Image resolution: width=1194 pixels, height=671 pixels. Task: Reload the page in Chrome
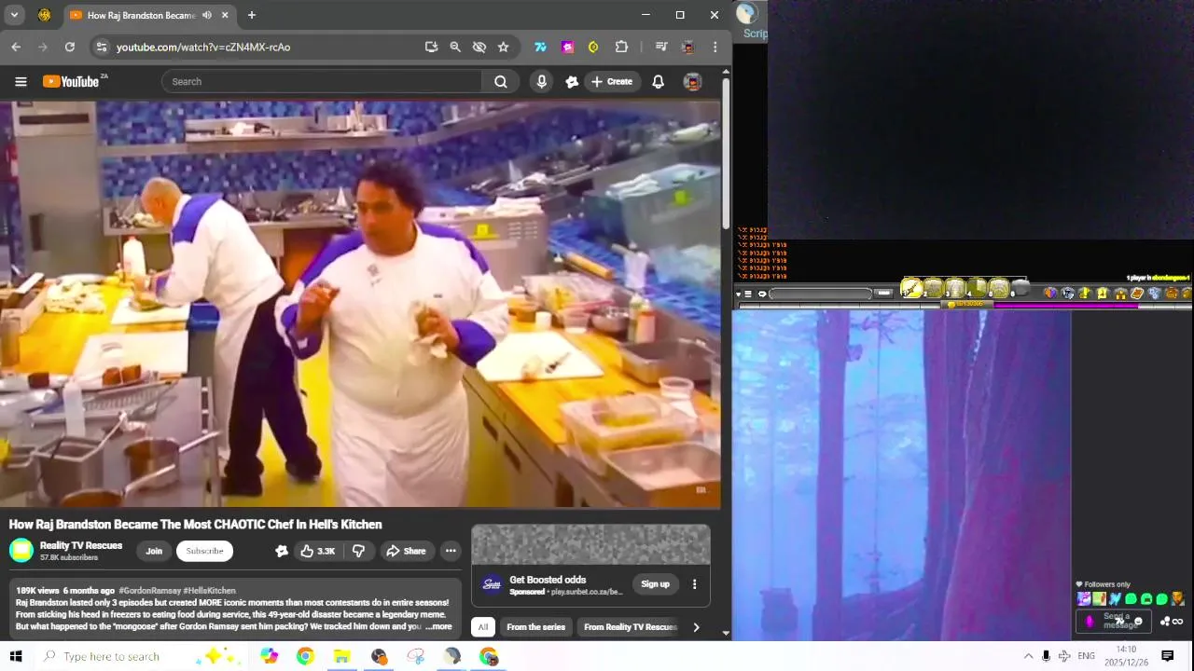pyautogui.click(x=69, y=47)
